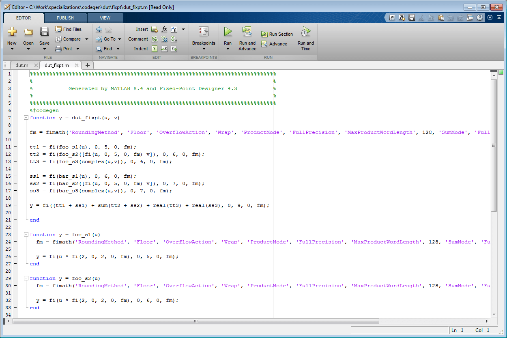Screen dimensions: 507x338
Task: Click the vertical scrollbar thumb
Action: (x=494, y=145)
